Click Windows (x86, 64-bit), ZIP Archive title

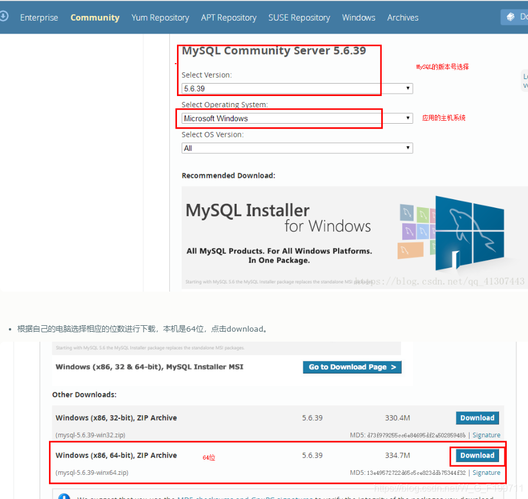click(116, 455)
